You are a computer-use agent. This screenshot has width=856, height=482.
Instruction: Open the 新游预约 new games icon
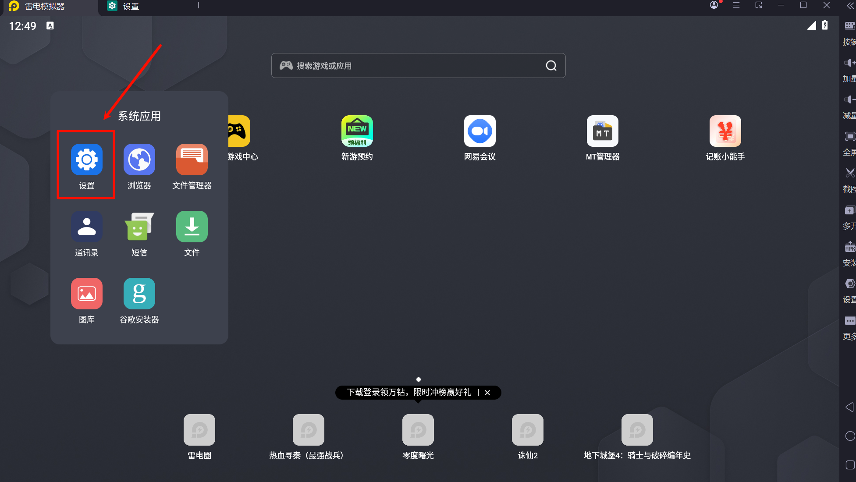(357, 131)
